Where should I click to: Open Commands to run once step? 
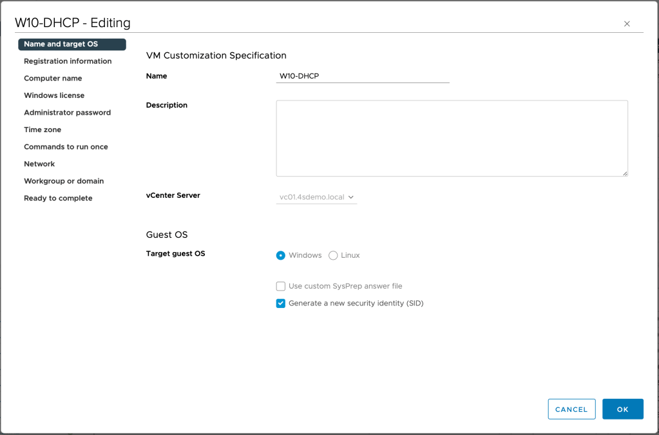coord(66,147)
